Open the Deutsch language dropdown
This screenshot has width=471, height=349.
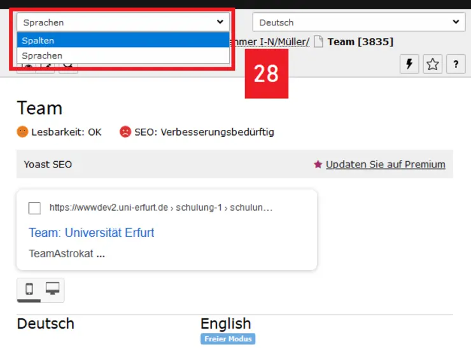pyautogui.click(x=358, y=22)
